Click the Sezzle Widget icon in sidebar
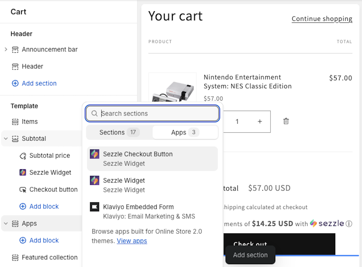362x267 pixels. point(23,173)
